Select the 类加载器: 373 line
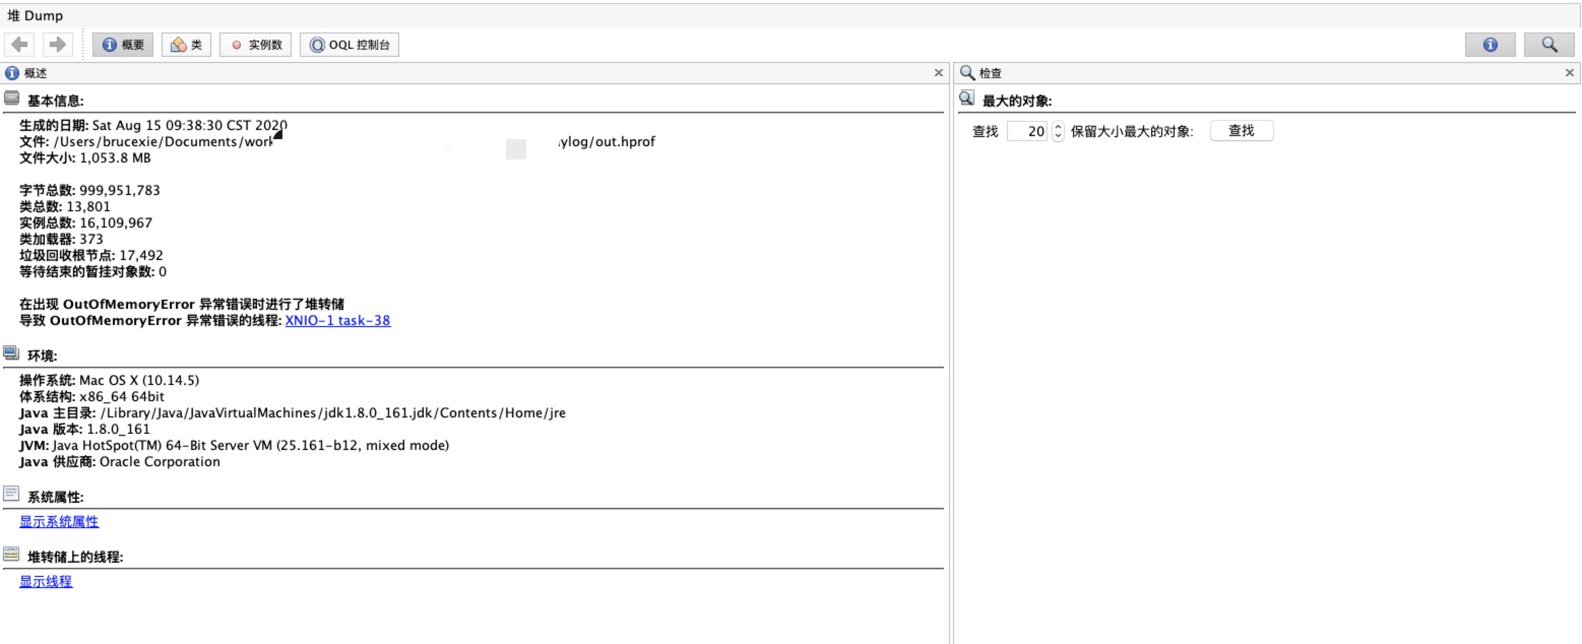Image resolution: width=1582 pixels, height=644 pixels. (x=61, y=239)
